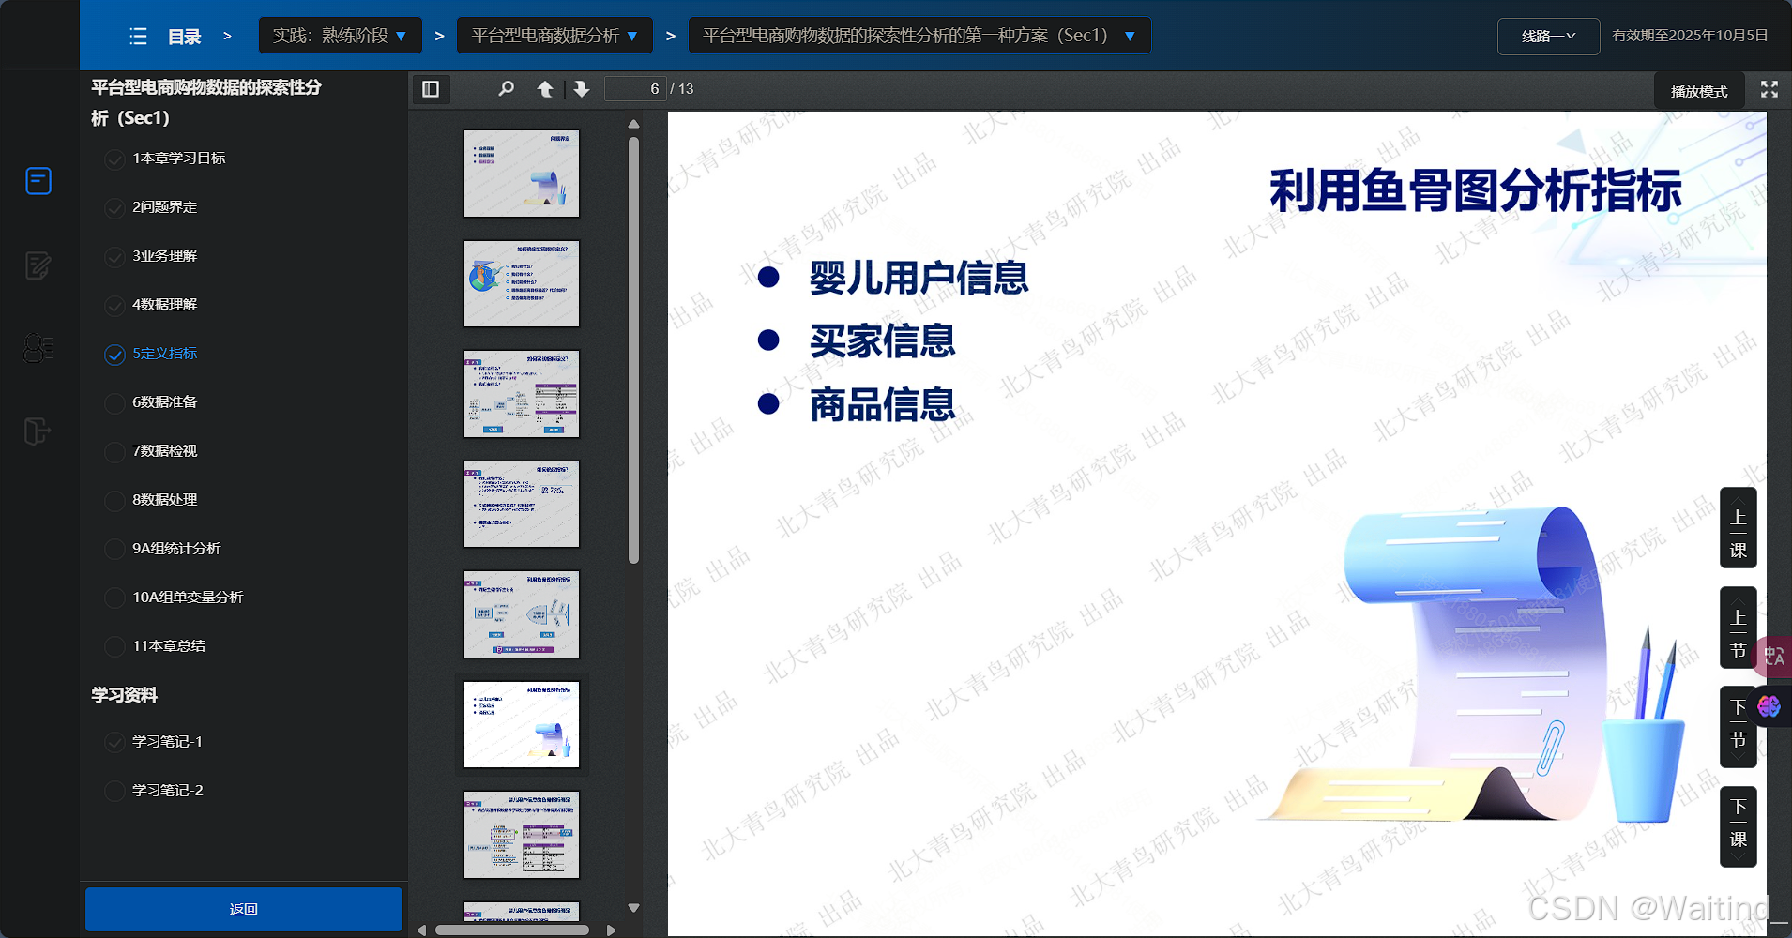The image size is (1792, 938).
Task: Click the thumbnail scrollbar up arrow
Action: pyautogui.click(x=633, y=124)
